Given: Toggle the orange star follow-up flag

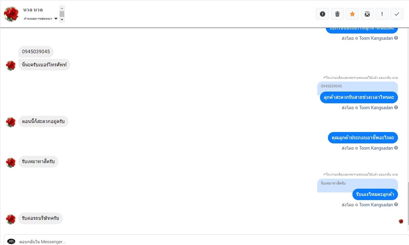Looking at the screenshot, I should (352, 14).
